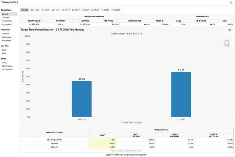
Task: Switch to the 9 12月26 meeting tab
Action: [46, 10]
